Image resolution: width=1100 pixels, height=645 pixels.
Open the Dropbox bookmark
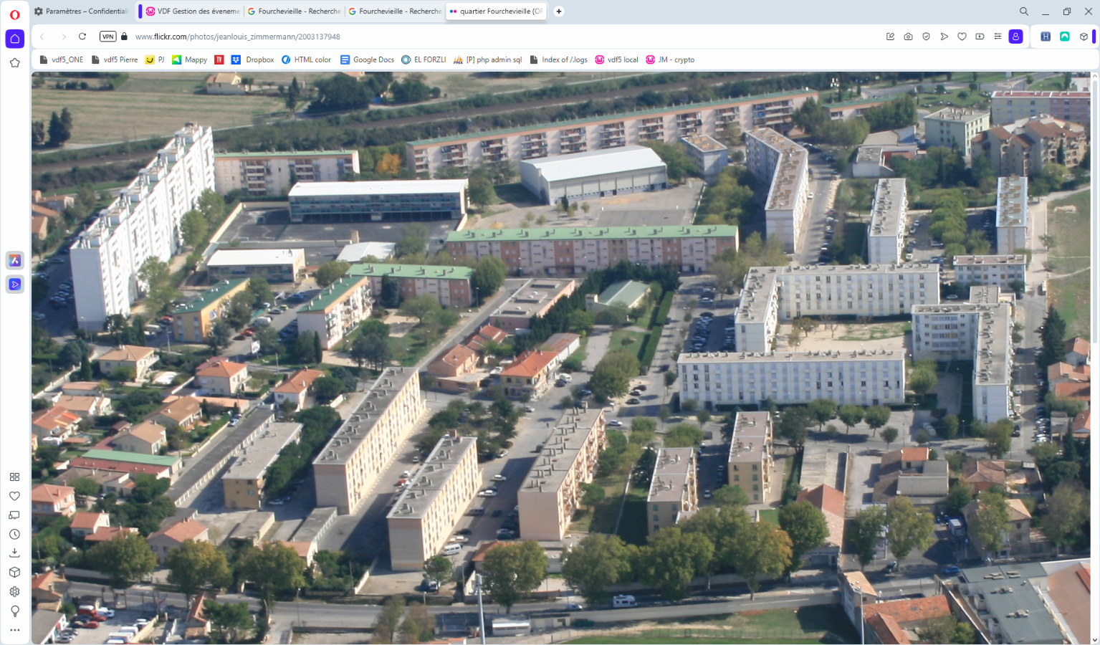pos(253,59)
